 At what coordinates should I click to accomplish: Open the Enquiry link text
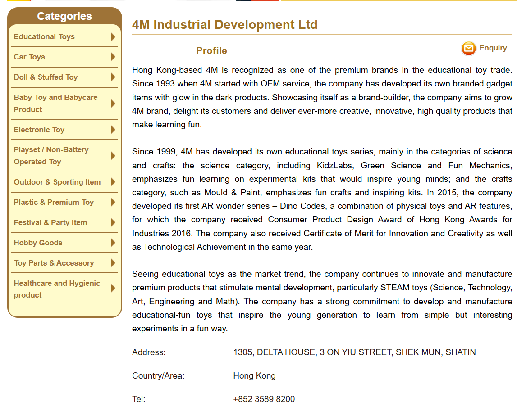click(x=493, y=48)
